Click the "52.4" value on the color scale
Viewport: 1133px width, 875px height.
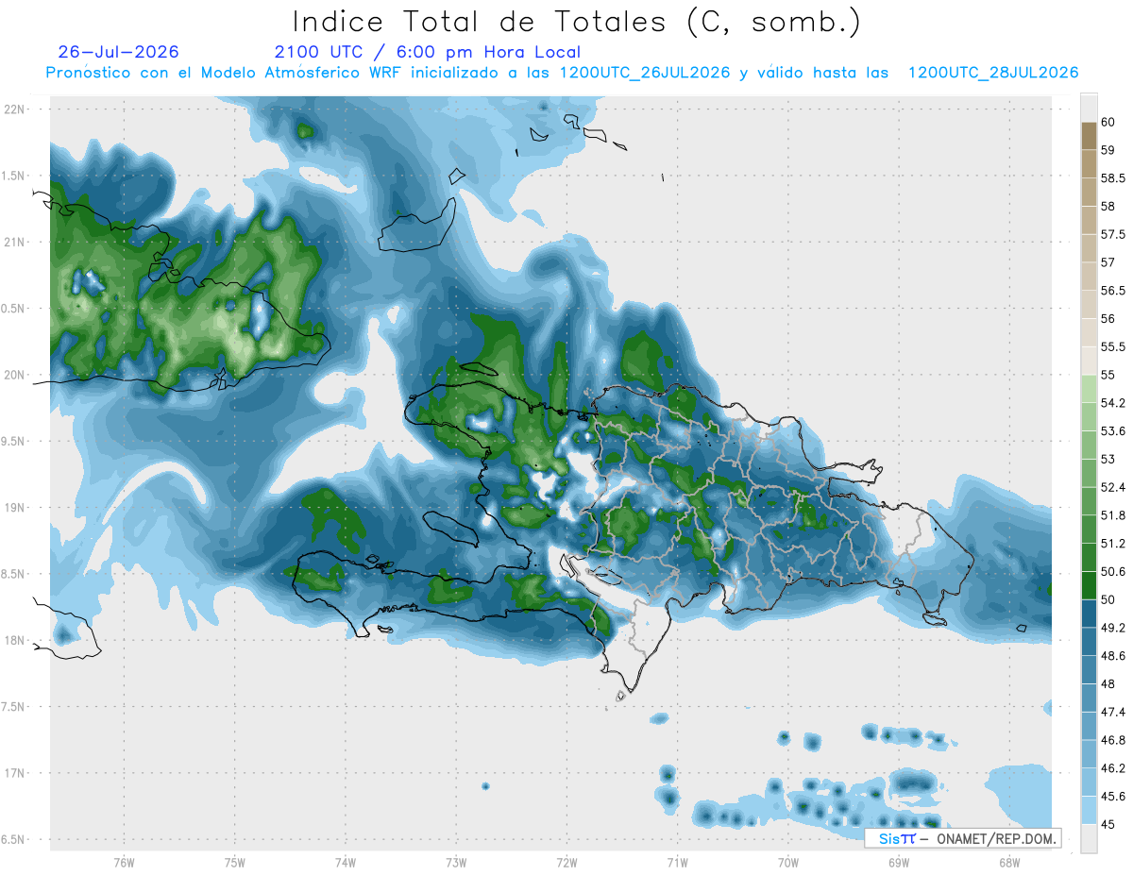[x=1112, y=487]
